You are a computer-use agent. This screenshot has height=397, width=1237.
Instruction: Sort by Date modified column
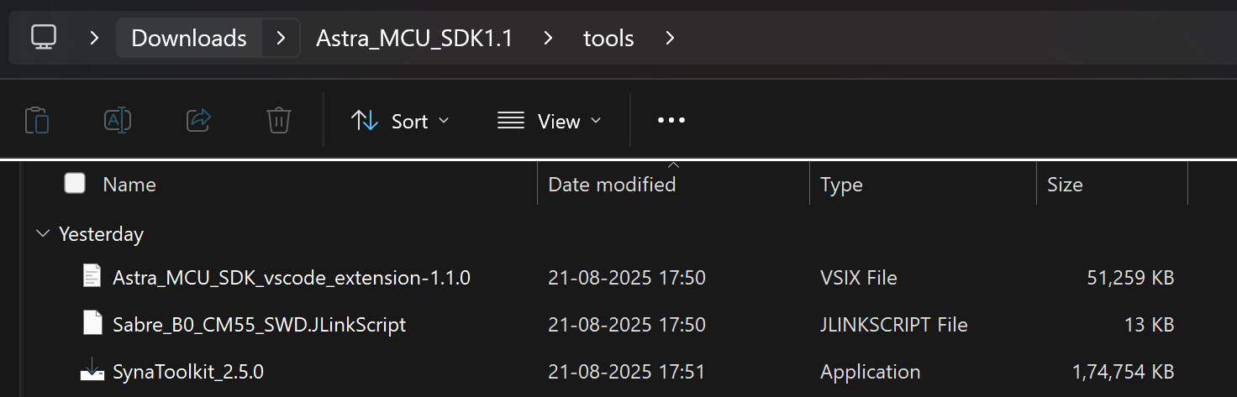(x=612, y=185)
